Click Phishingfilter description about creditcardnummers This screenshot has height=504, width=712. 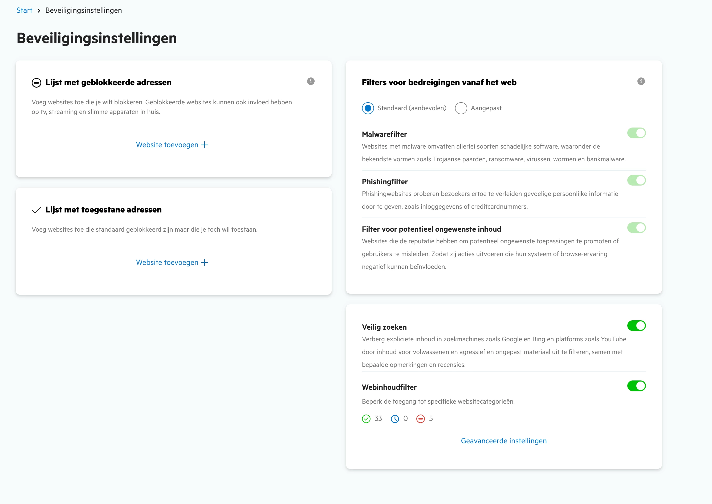click(x=490, y=200)
